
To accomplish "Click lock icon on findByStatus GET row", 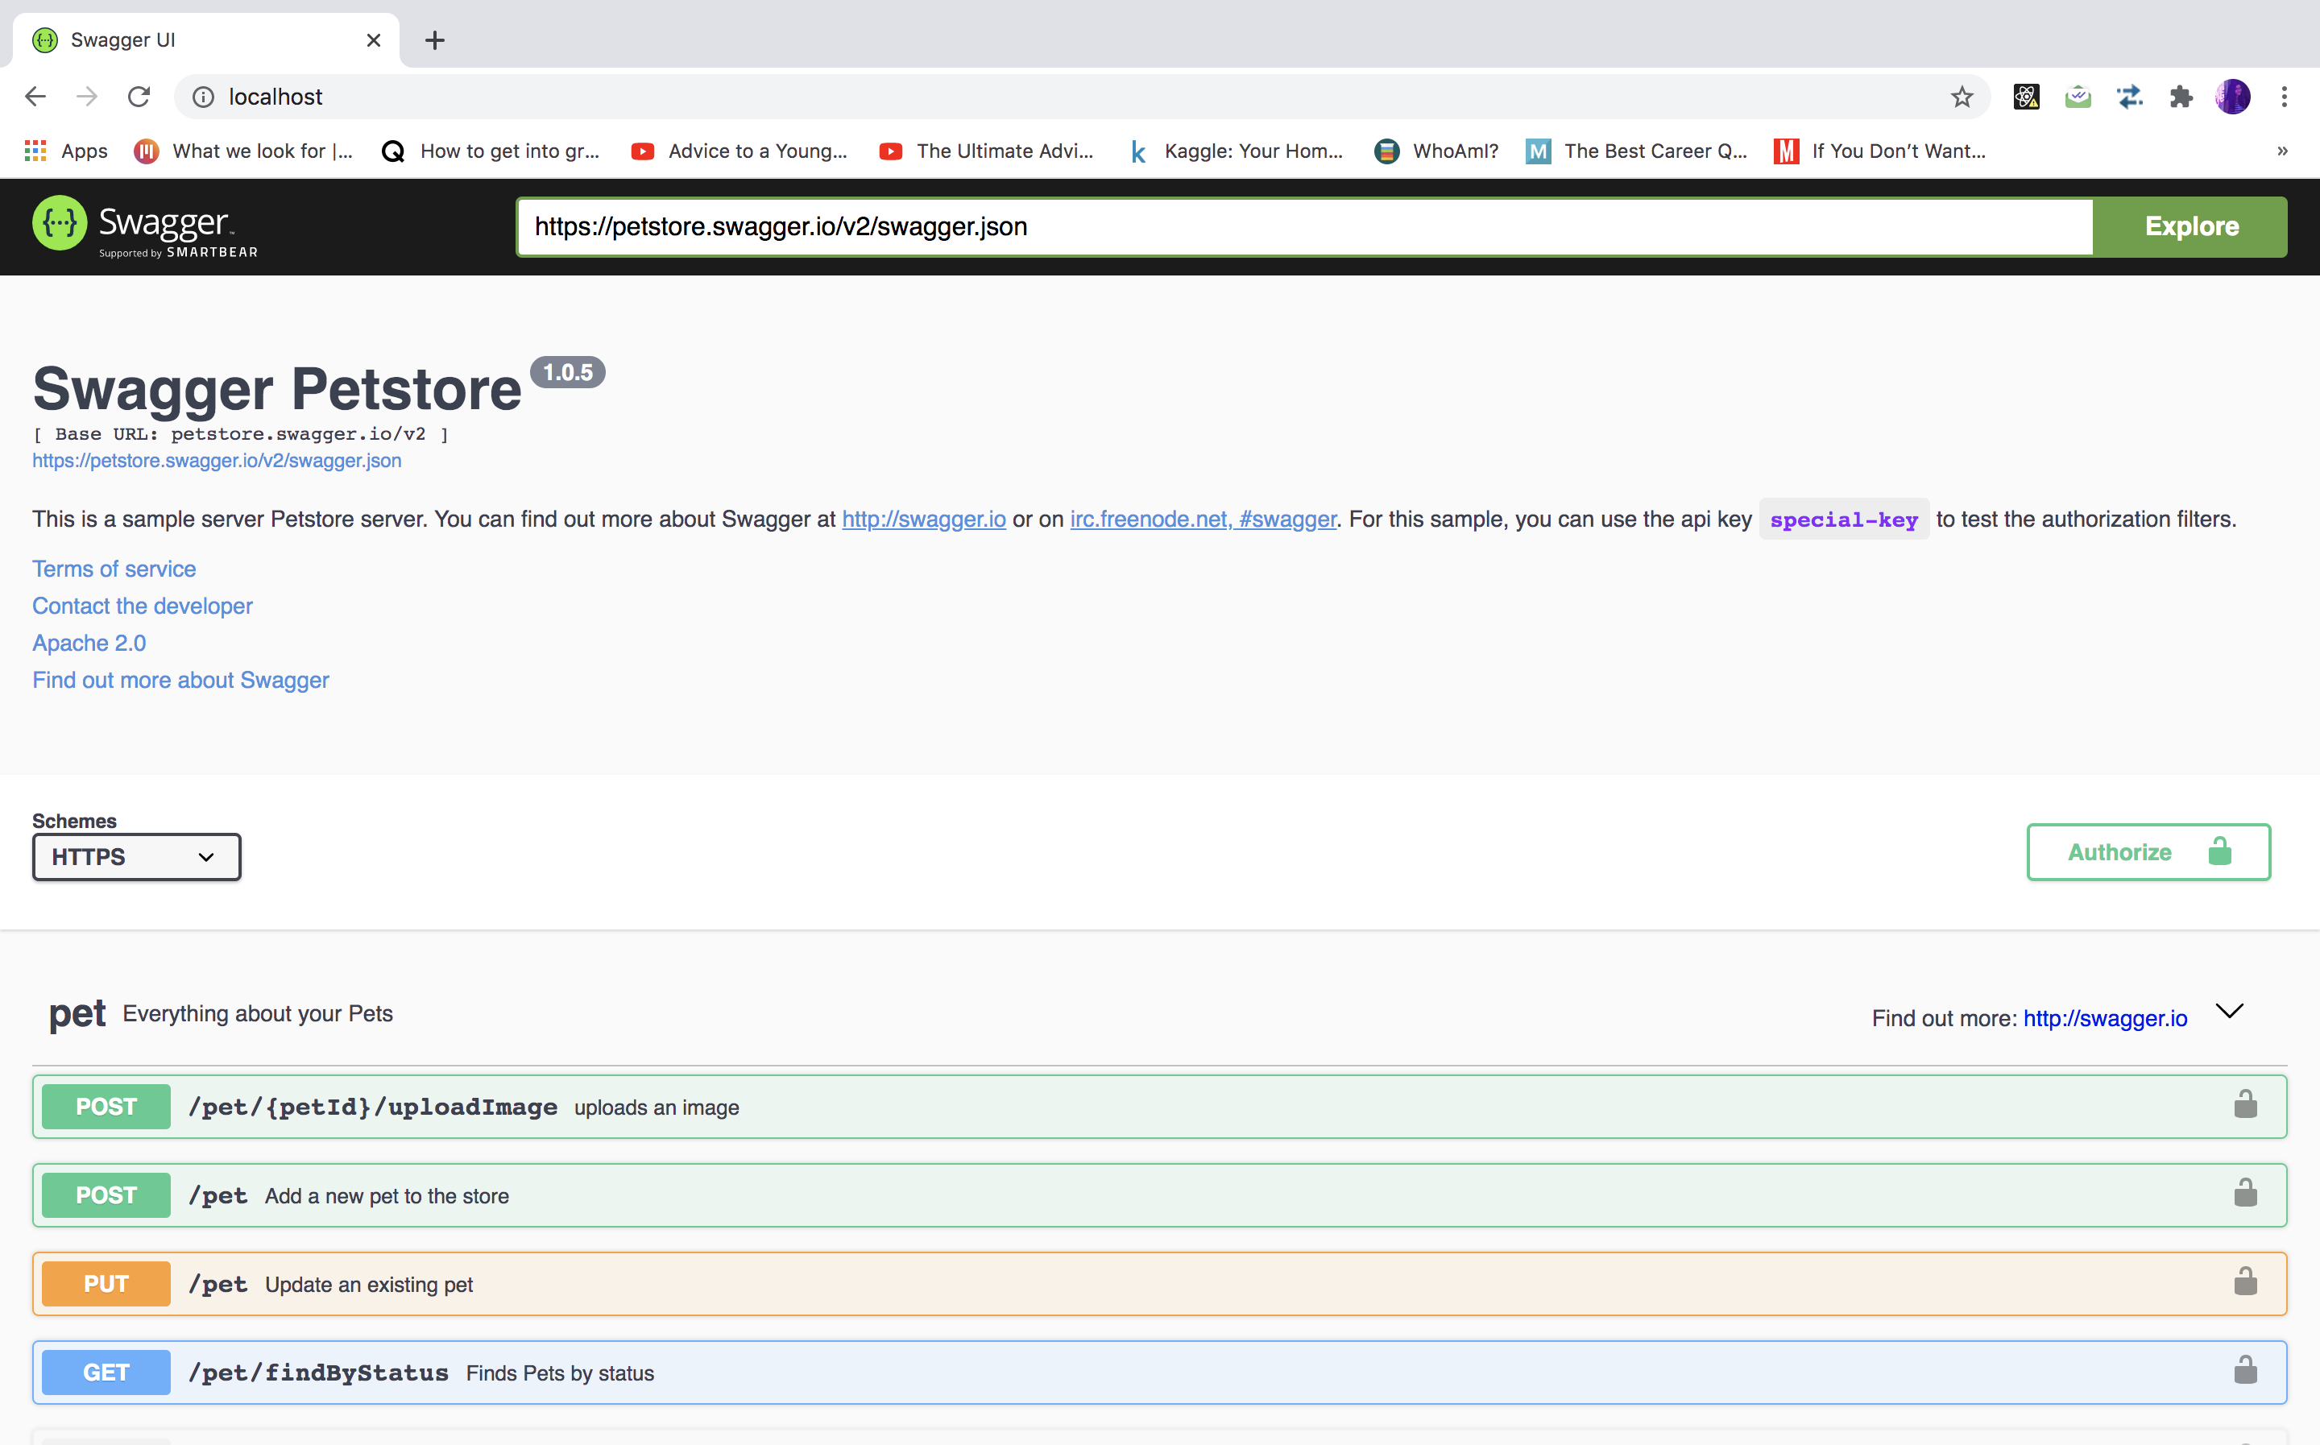I will [2244, 1370].
